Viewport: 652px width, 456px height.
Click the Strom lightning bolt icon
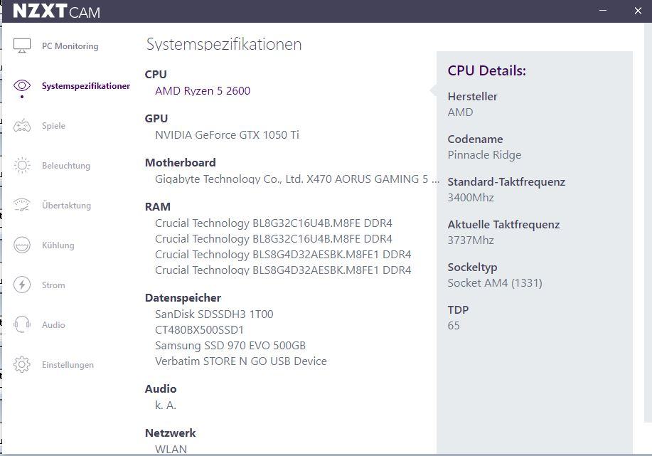[22, 285]
